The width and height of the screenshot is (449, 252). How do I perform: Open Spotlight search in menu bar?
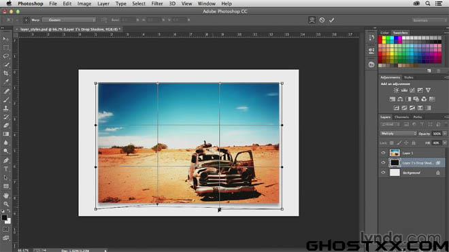(427, 3)
